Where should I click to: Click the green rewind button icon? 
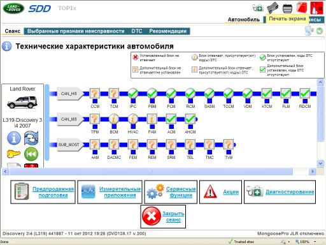click(x=31, y=154)
